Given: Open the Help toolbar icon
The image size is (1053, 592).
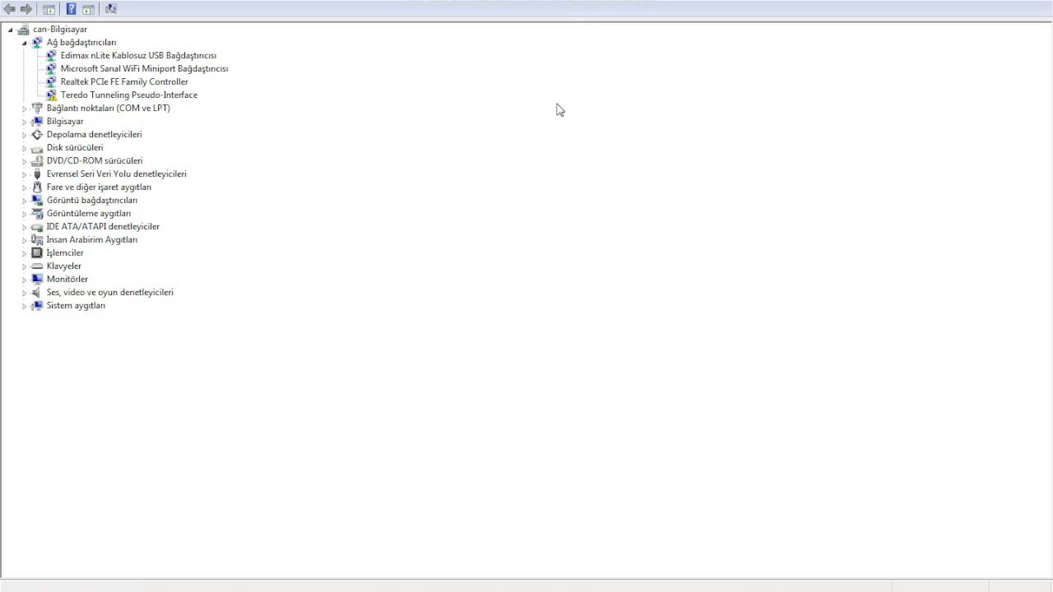Looking at the screenshot, I should coord(71,9).
